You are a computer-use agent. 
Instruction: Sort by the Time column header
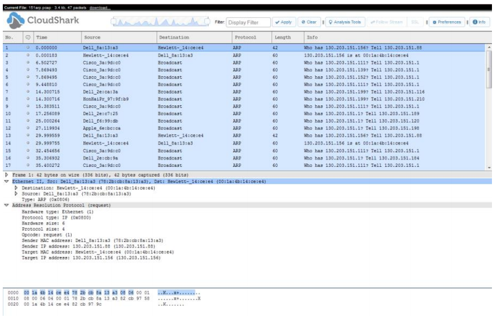point(57,38)
